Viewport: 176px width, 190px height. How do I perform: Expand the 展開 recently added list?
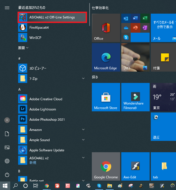click(x=23, y=48)
